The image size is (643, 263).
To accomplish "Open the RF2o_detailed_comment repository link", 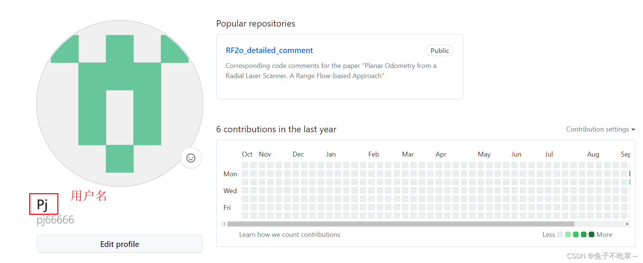I will 269,50.
